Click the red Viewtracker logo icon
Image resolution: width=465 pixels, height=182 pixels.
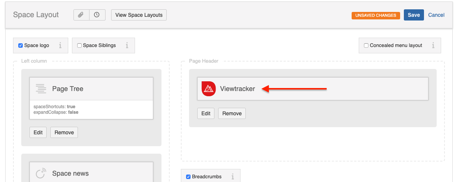(x=208, y=89)
